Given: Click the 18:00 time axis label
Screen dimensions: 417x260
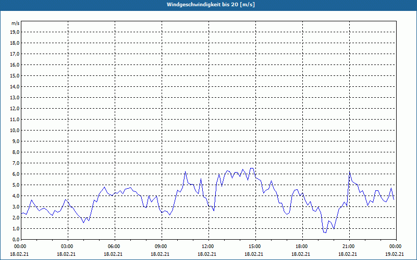Looking at the screenshot, I should [303, 246].
